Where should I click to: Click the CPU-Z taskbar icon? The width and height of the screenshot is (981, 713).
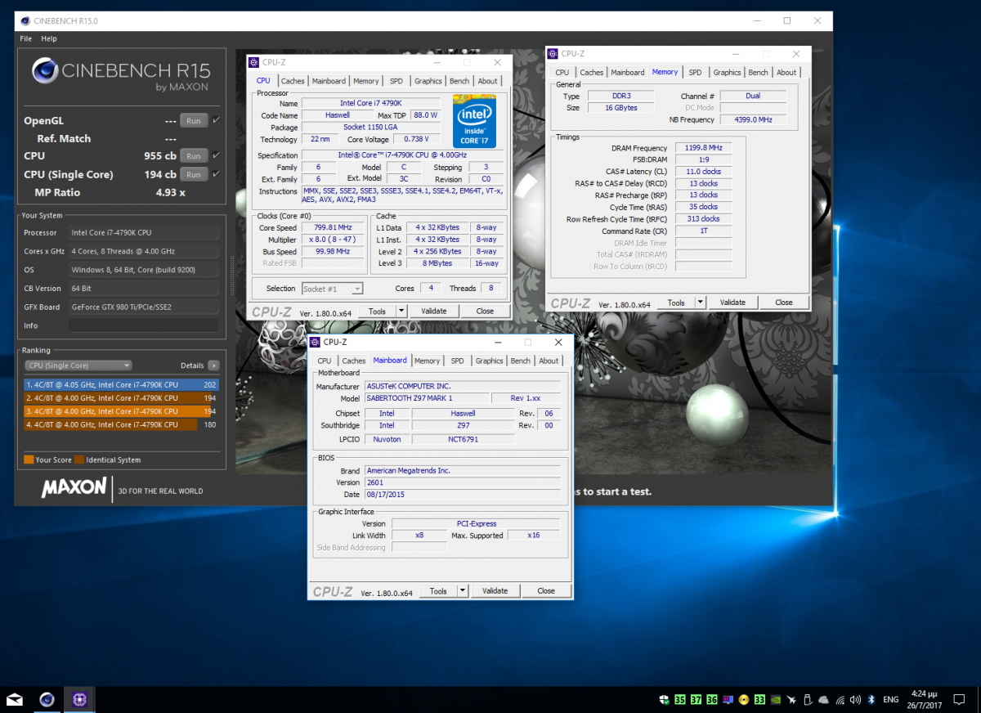click(x=79, y=699)
